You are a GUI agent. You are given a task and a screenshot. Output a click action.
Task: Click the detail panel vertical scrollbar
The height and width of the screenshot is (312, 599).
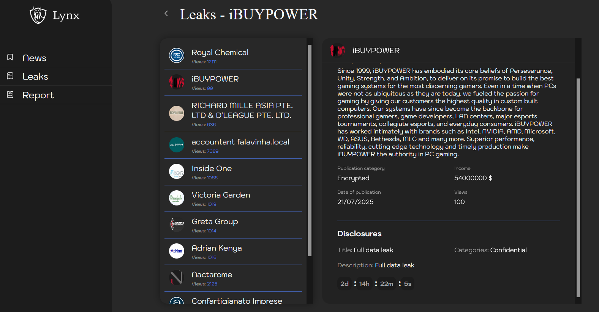pos(578,188)
